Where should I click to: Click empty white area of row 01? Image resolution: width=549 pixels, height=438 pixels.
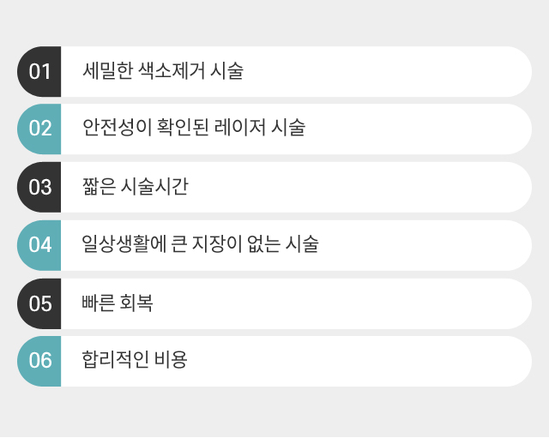(385, 72)
